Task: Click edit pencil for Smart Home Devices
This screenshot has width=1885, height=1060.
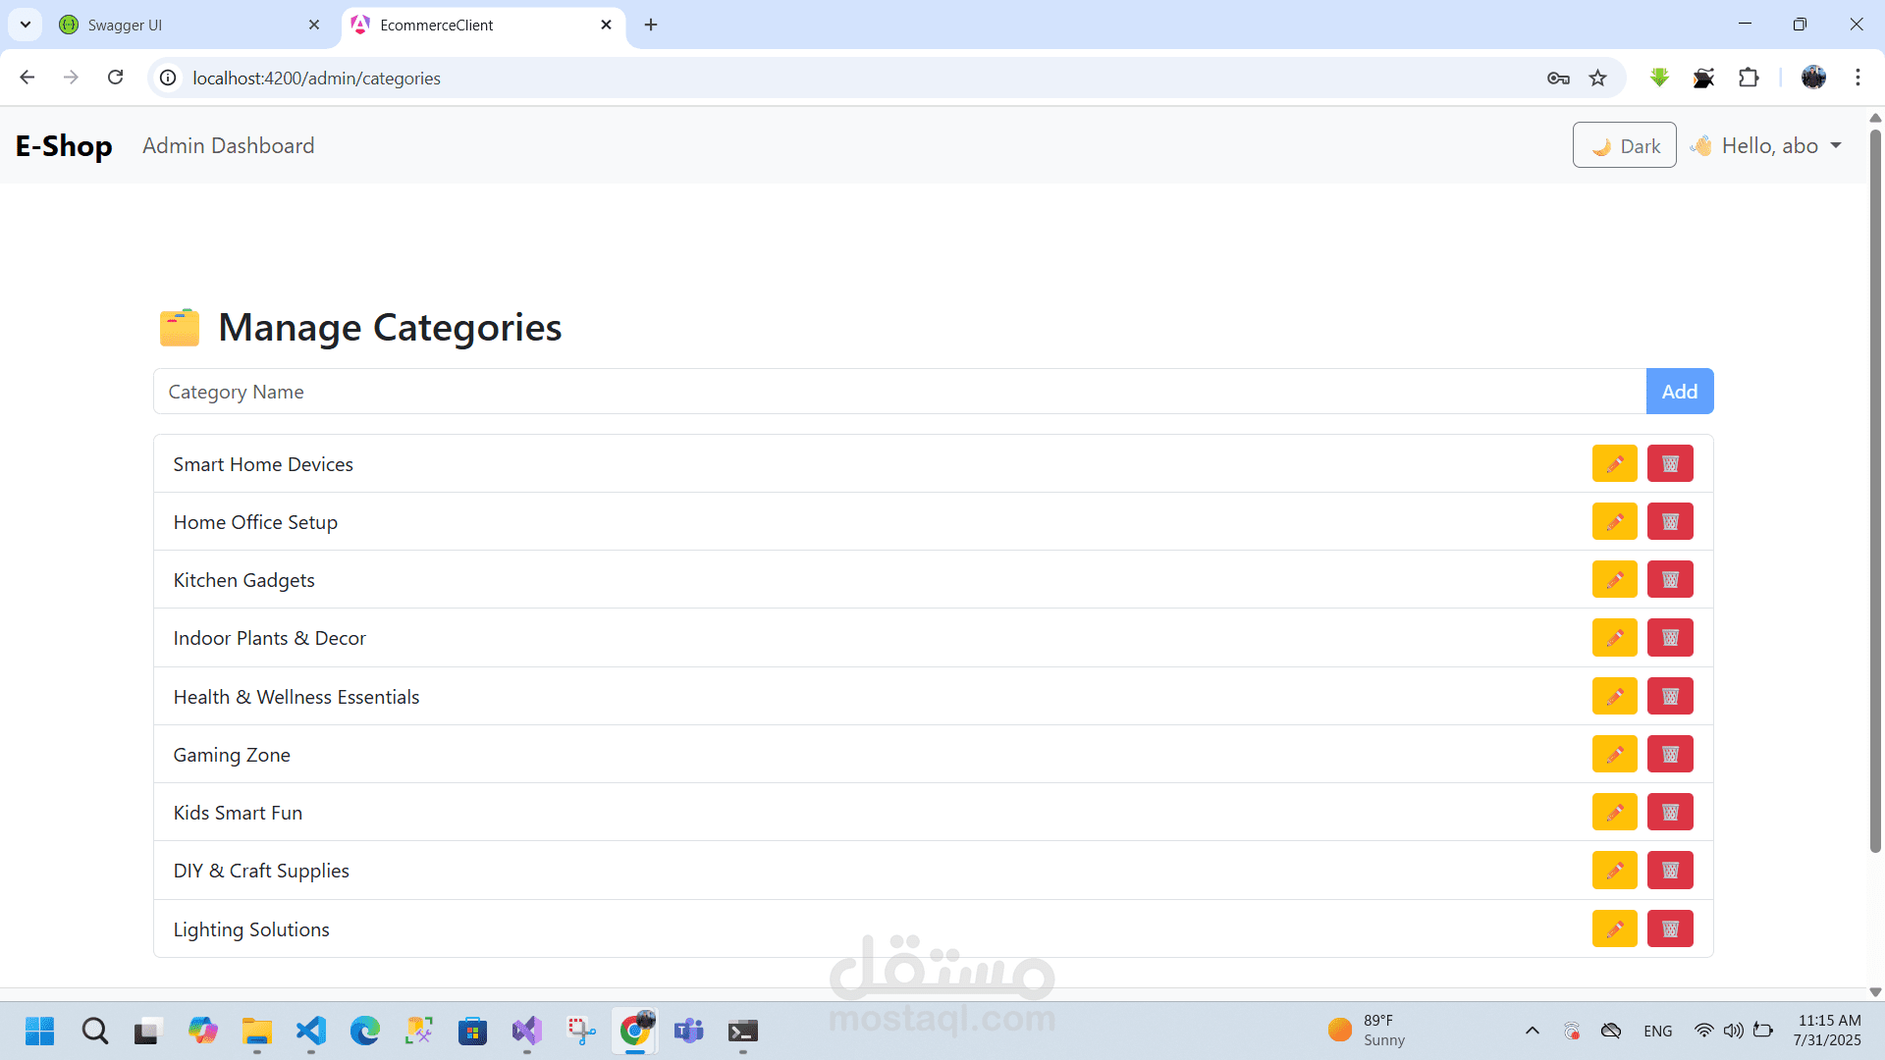Action: [x=1614, y=464]
